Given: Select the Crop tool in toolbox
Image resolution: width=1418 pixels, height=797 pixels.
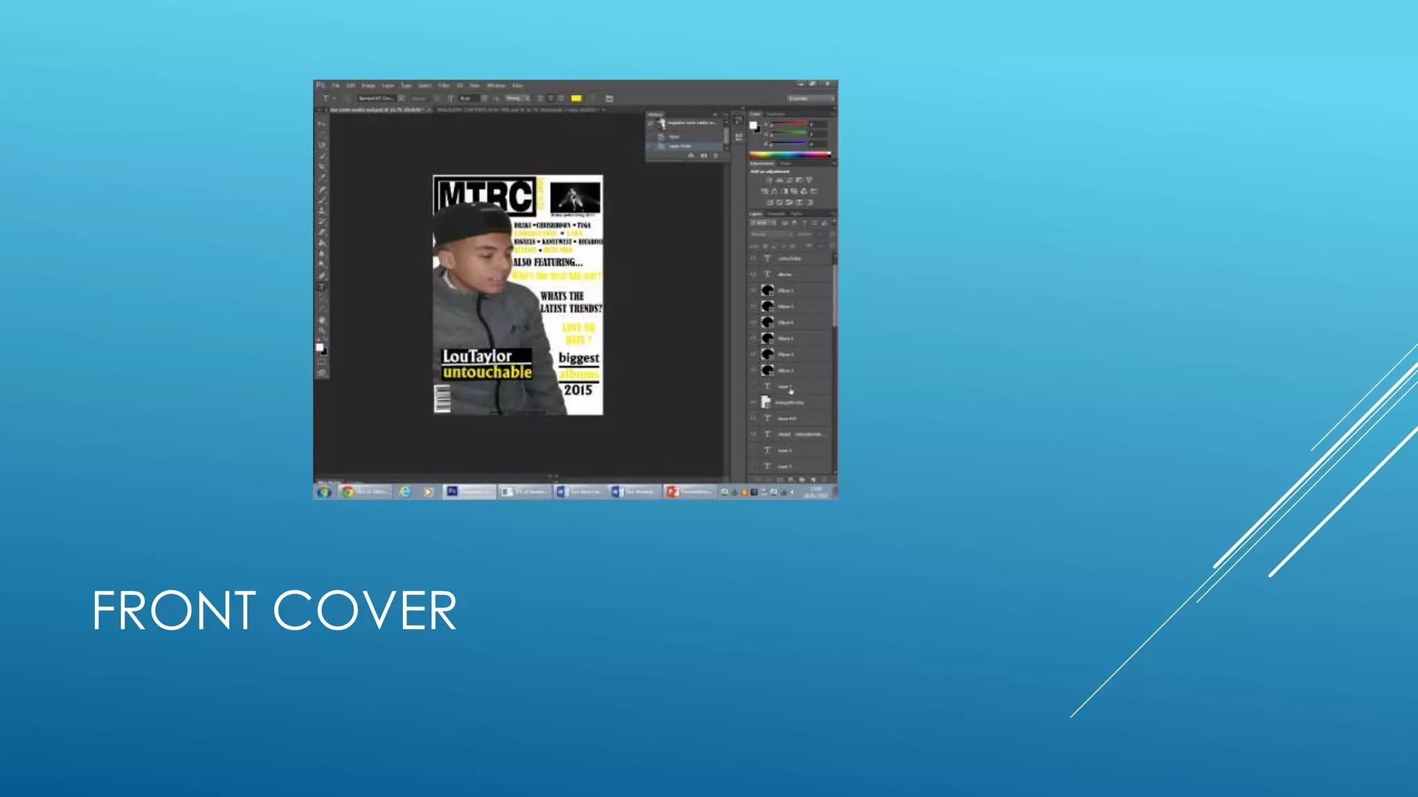Looking at the screenshot, I should pos(321,167).
